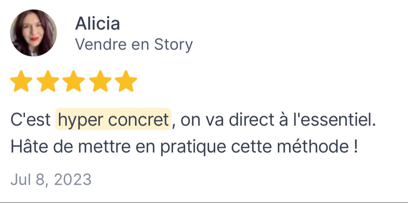
Task: Click the highlighted phrase hyper concret
Action: click(113, 120)
